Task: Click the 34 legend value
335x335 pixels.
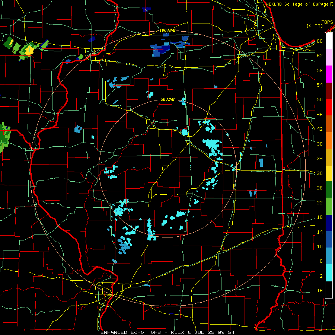Action: (x=320, y=159)
